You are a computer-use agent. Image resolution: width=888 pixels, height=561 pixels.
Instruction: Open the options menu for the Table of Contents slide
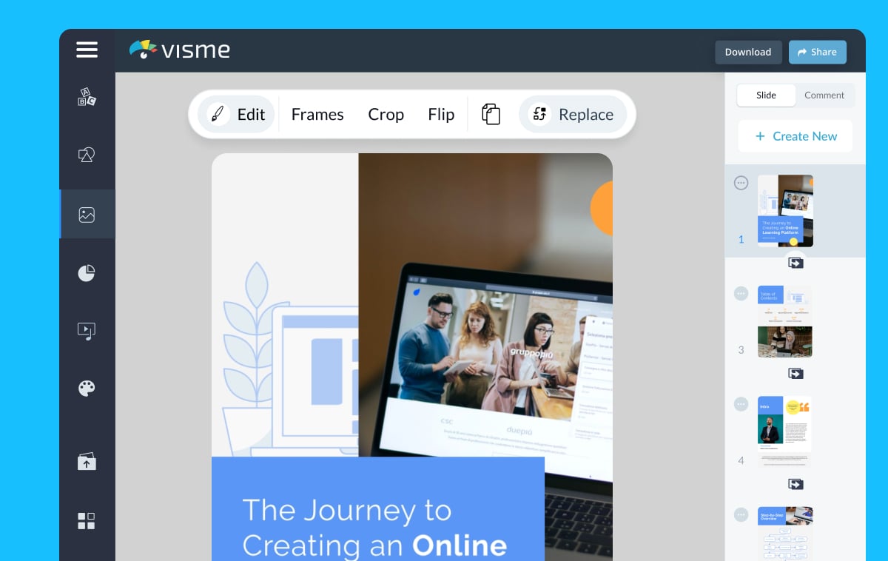pyautogui.click(x=741, y=293)
